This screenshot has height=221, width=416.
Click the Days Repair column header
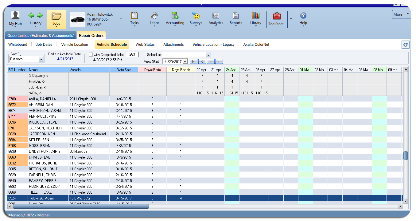click(x=181, y=70)
